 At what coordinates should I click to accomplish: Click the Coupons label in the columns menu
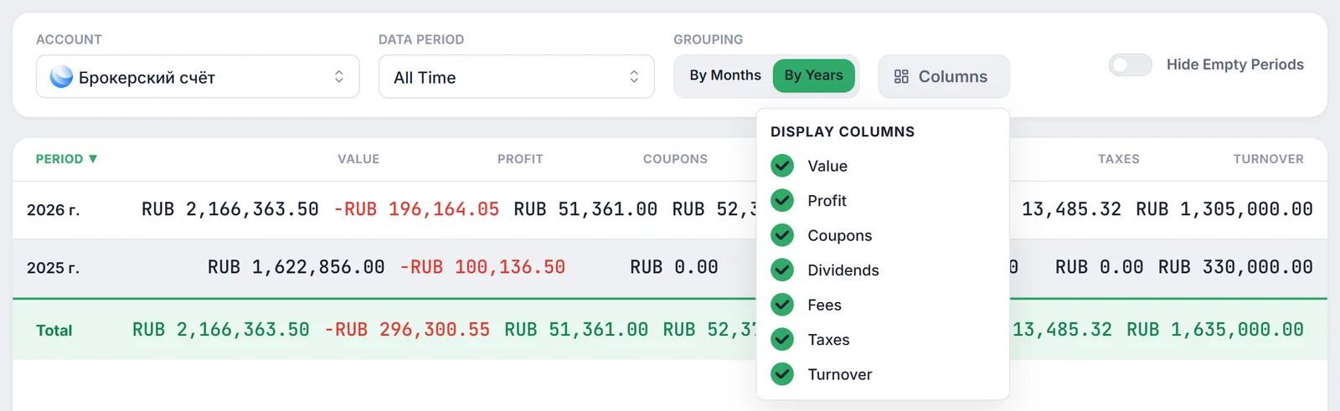tap(839, 235)
